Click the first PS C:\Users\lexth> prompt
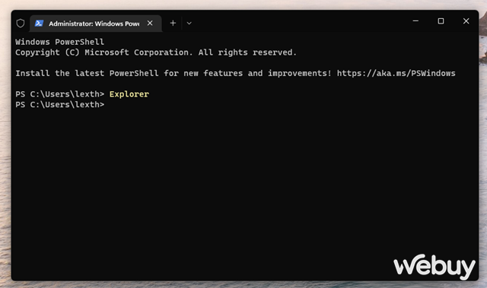 (x=60, y=94)
